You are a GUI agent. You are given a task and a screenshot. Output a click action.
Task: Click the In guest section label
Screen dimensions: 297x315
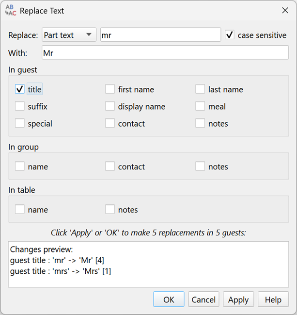[x=23, y=70]
